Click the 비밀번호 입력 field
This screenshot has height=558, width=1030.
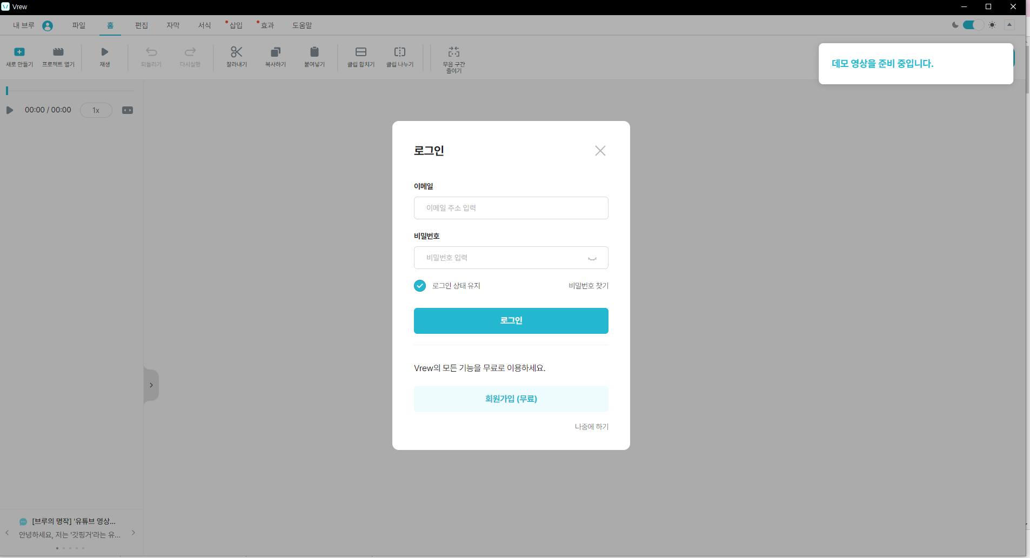tap(511, 258)
